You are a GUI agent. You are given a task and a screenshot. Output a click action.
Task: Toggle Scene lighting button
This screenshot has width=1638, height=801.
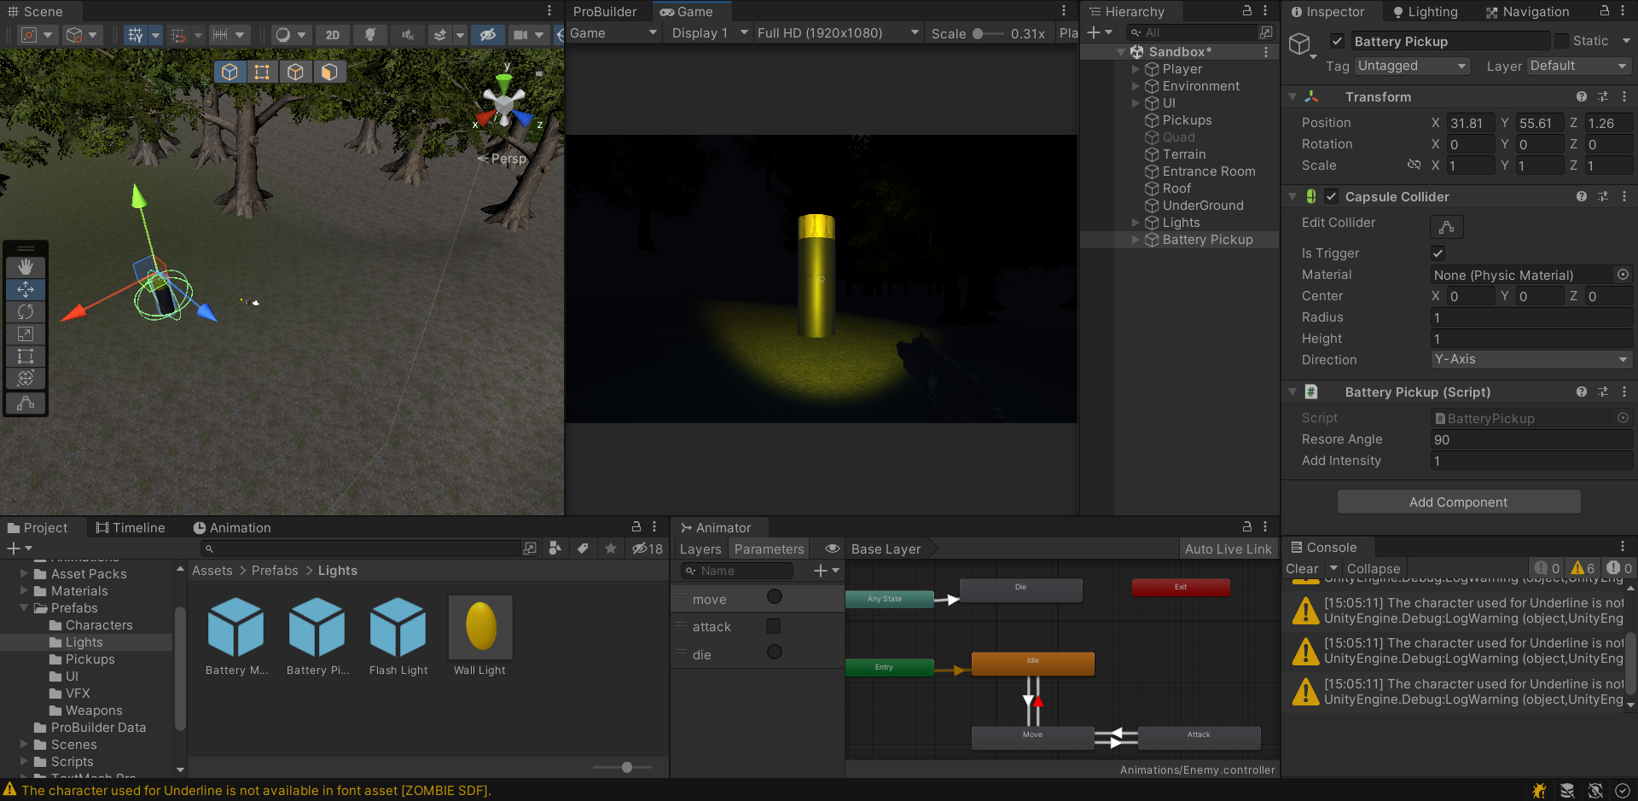[369, 35]
